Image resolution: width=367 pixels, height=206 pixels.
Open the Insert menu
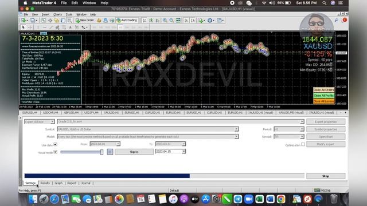point(45,14)
